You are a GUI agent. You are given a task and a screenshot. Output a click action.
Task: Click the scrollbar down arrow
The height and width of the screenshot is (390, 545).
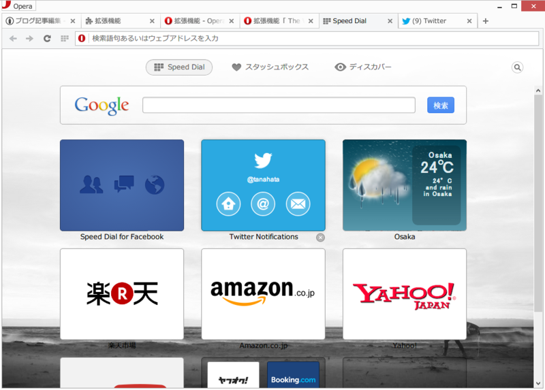click(x=538, y=383)
